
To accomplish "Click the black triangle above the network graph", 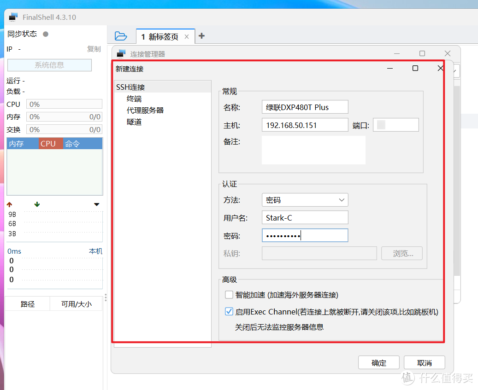I will pos(96,204).
